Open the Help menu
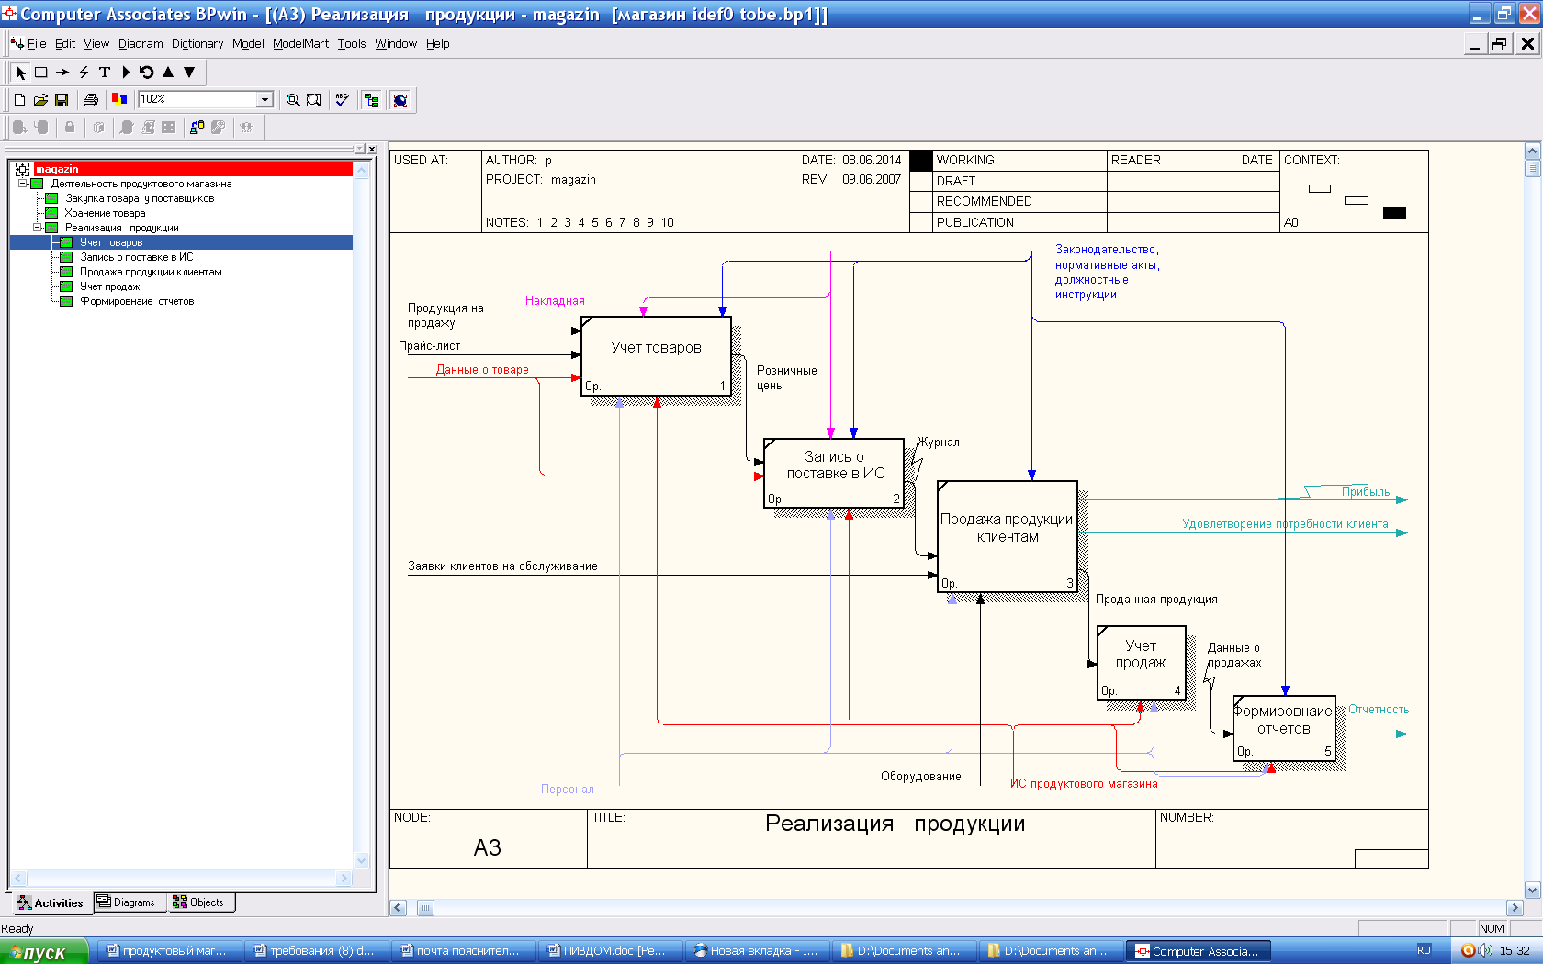The width and height of the screenshot is (1543, 964). pos(437,43)
